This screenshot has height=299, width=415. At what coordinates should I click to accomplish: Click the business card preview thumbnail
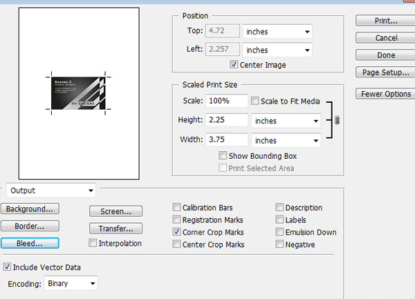(77, 91)
